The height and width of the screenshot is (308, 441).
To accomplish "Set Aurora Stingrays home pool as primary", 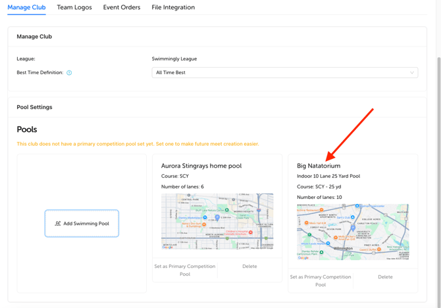I will pyautogui.click(x=185, y=270).
